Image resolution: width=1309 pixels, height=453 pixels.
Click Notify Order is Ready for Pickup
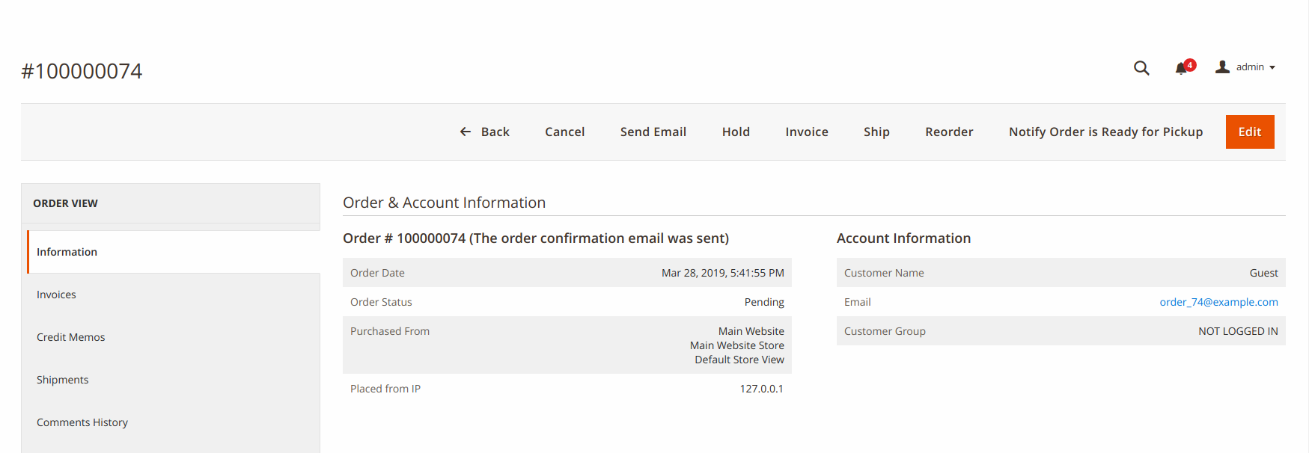(x=1105, y=132)
